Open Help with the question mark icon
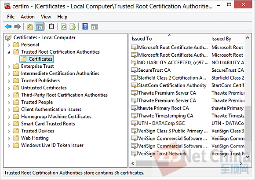The height and width of the screenshot is (180, 255). [x=85, y=26]
